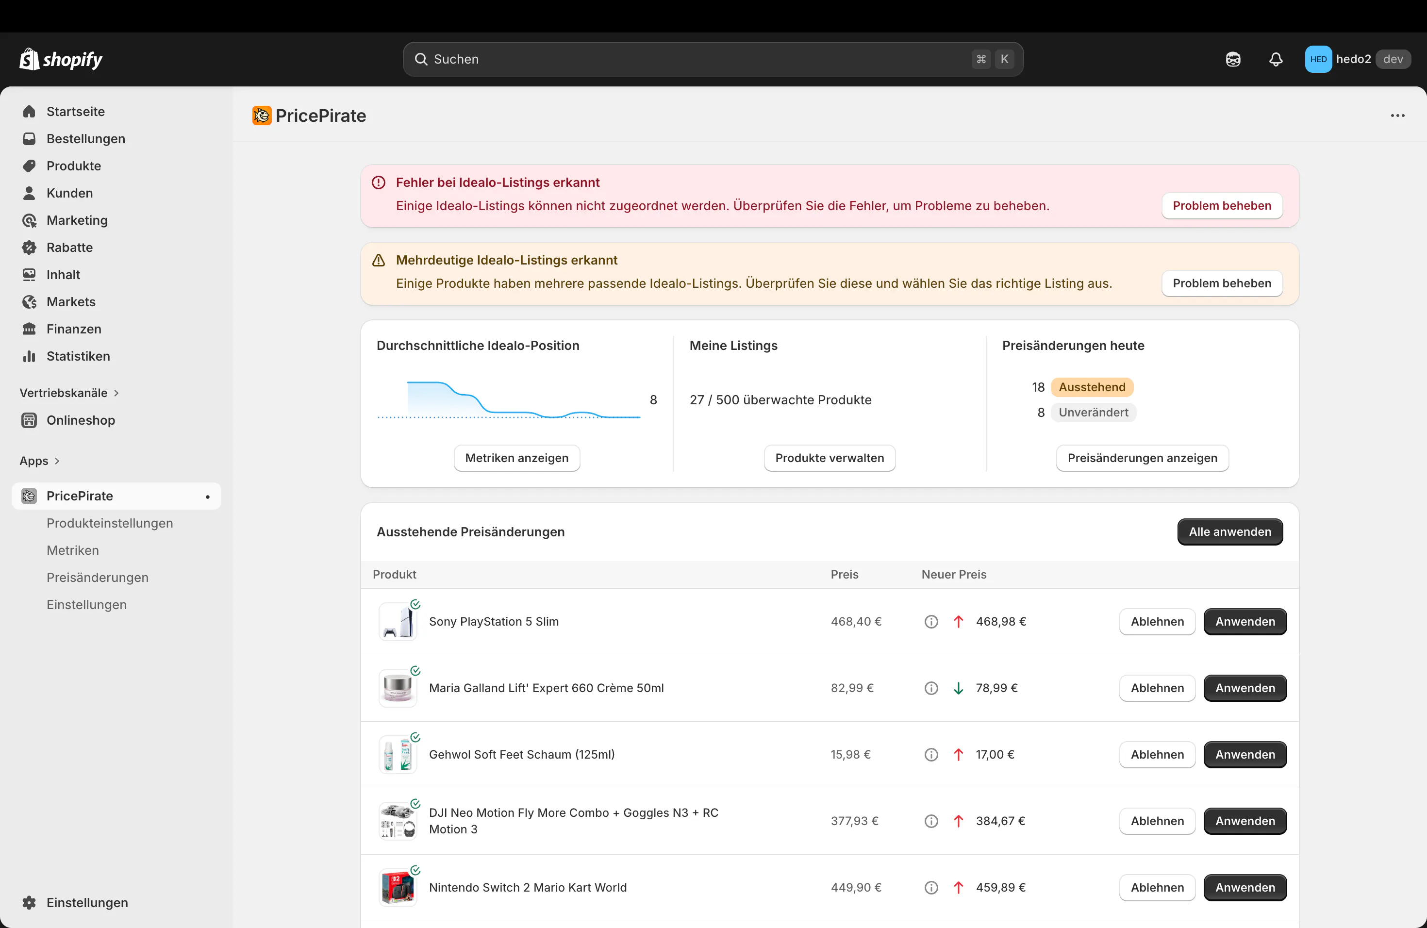The height and width of the screenshot is (928, 1427).
Task: Apply price change for Sony PlayStation 5 Slim
Action: 1245,622
